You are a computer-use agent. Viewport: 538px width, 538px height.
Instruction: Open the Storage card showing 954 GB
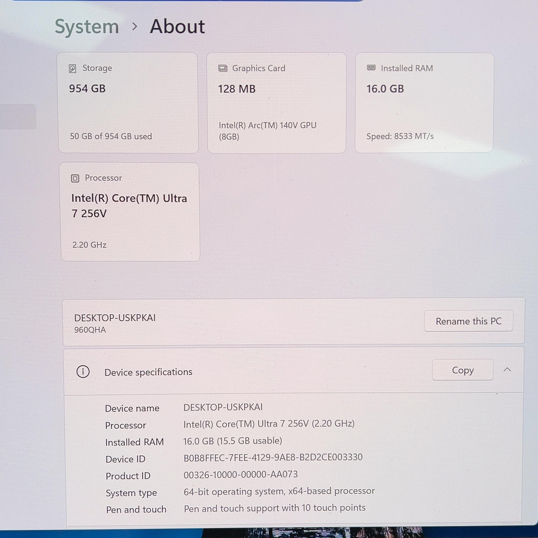click(128, 103)
